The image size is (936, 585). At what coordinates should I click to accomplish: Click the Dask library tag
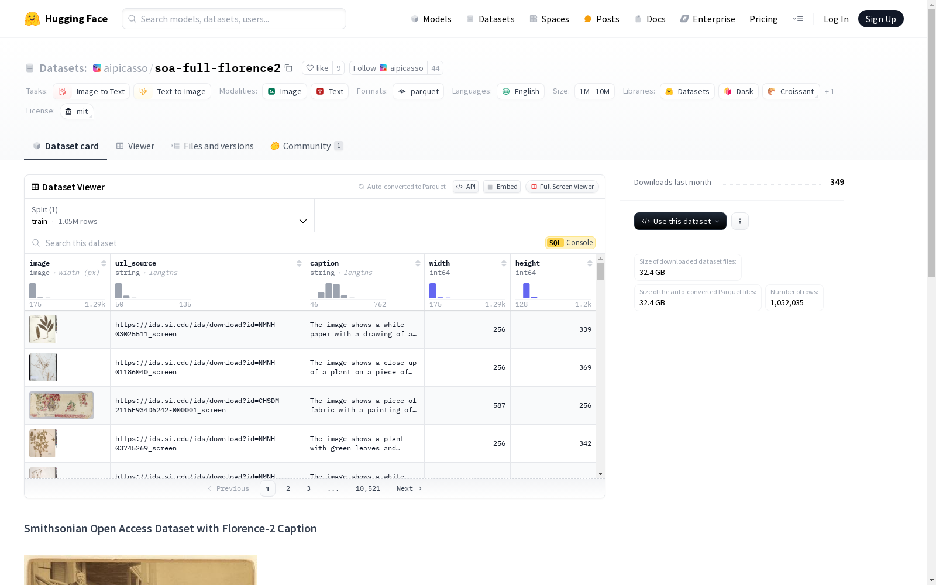coord(739,91)
